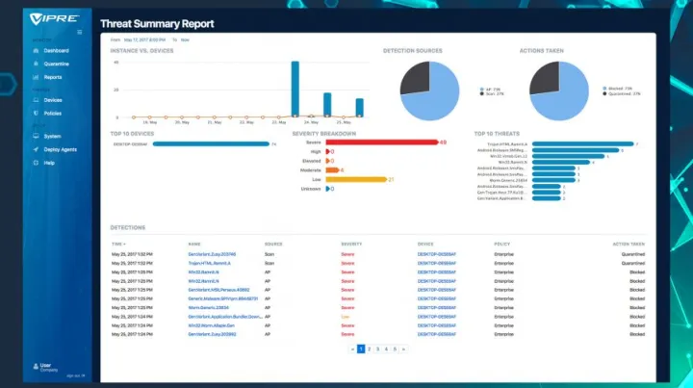Click the Reports bar chart icon
This screenshot has height=388, width=693.
[x=34, y=76]
